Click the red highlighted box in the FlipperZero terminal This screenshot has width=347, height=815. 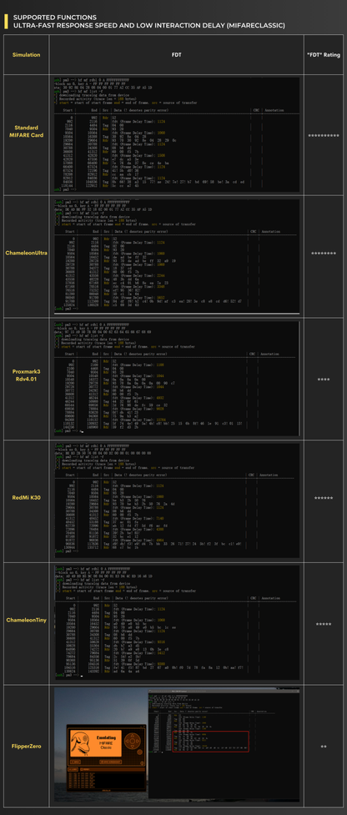[211, 742]
